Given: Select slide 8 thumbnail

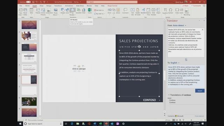Looking at the screenshot, I should (29, 101).
